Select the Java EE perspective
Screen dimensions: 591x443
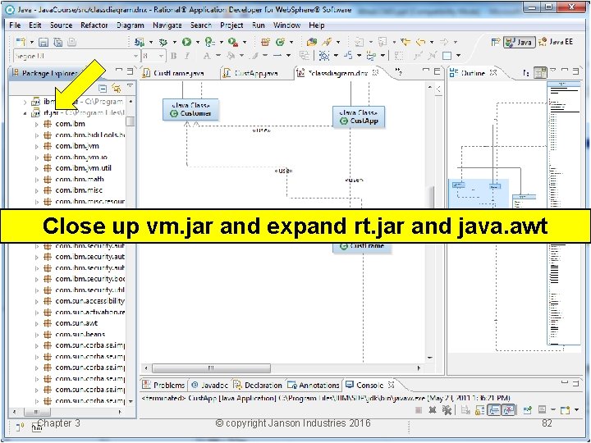pos(556,42)
